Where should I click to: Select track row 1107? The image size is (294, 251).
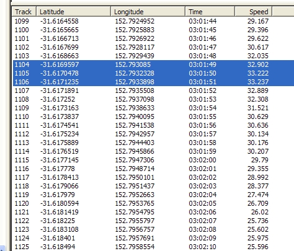153,90
